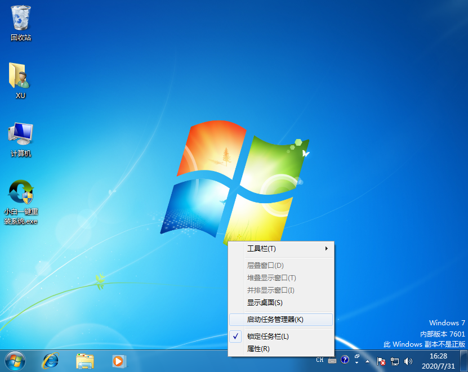The image size is (468, 372).
Task: Launch 小白一键重装系统.exe on desktop
Action: [20, 191]
